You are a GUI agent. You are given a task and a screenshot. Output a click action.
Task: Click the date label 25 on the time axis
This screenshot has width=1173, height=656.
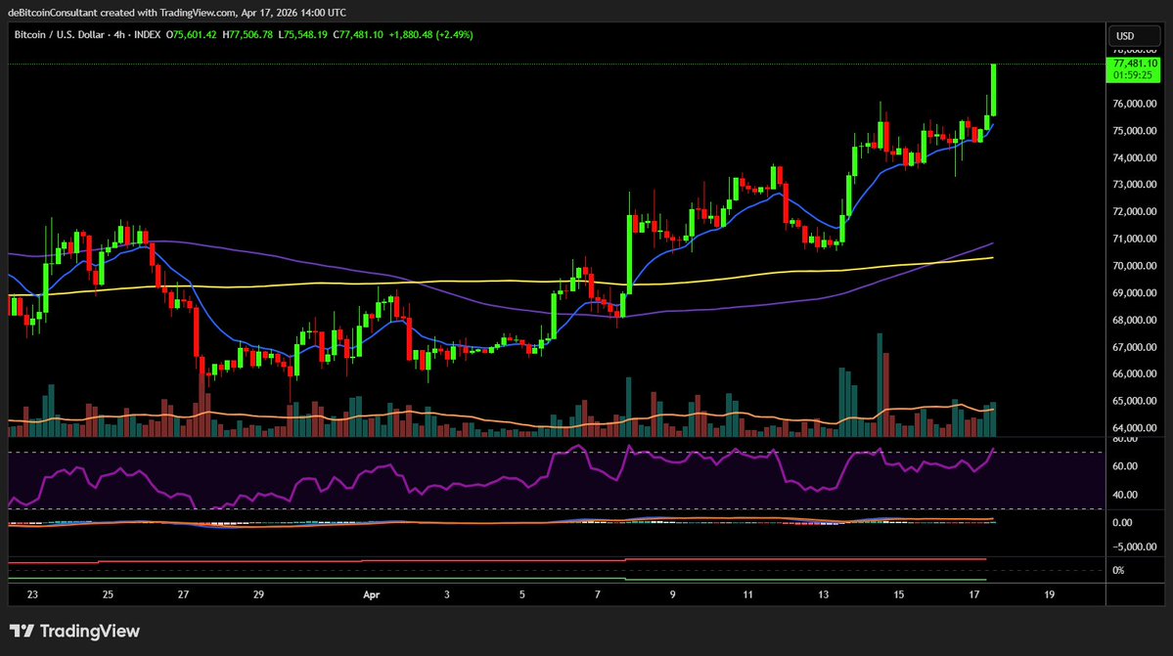pyautogui.click(x=108, y=594)
